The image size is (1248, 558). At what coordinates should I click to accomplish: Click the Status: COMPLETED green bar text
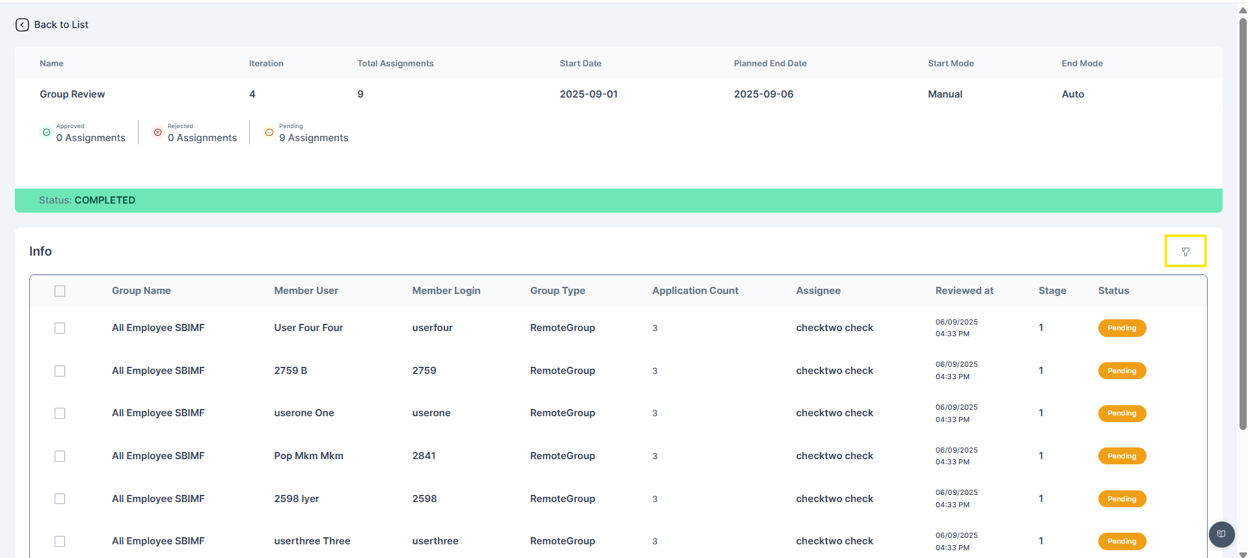click(87, 200)
